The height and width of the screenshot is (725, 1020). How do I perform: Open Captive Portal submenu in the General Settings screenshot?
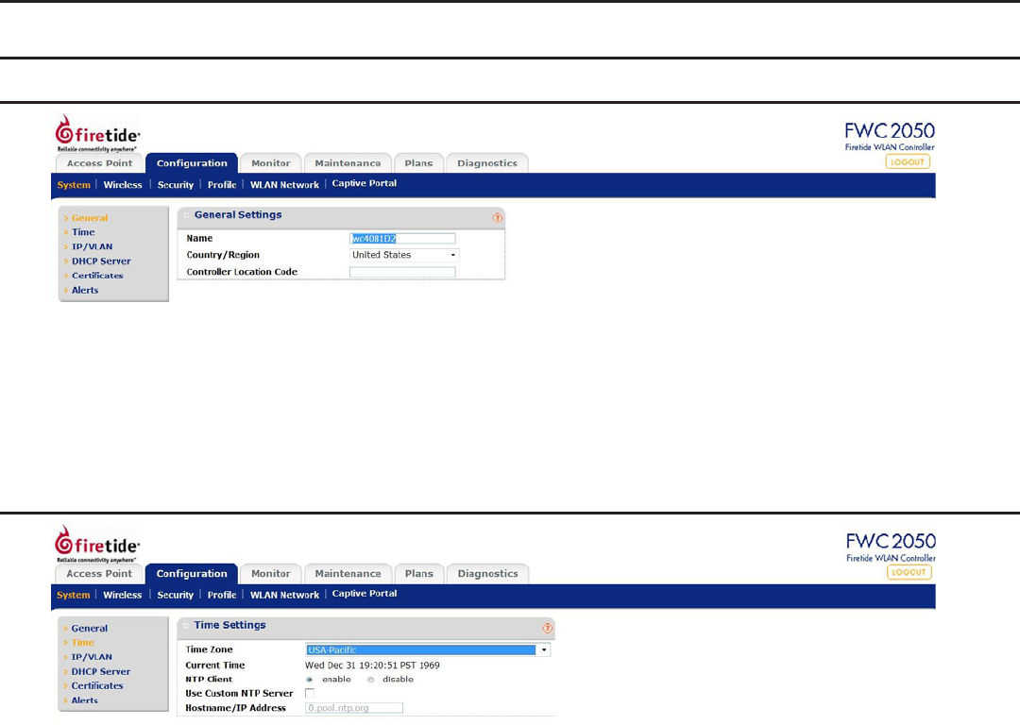pyautogui.click(x=365, y=183)
